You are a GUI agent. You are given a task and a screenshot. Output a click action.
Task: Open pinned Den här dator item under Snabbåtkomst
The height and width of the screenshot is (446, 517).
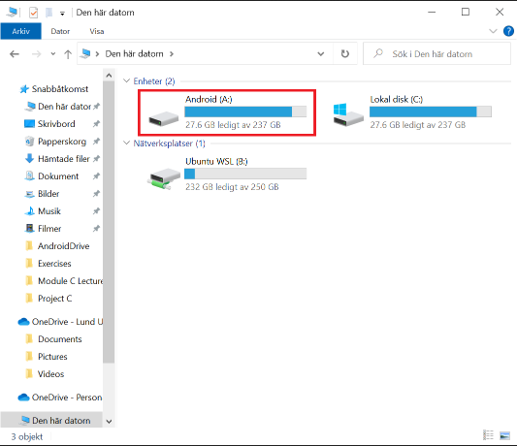(x=58, y=107)
